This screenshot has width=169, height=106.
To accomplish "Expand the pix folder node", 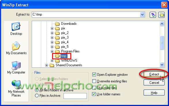I will click(x=52, y=29).
